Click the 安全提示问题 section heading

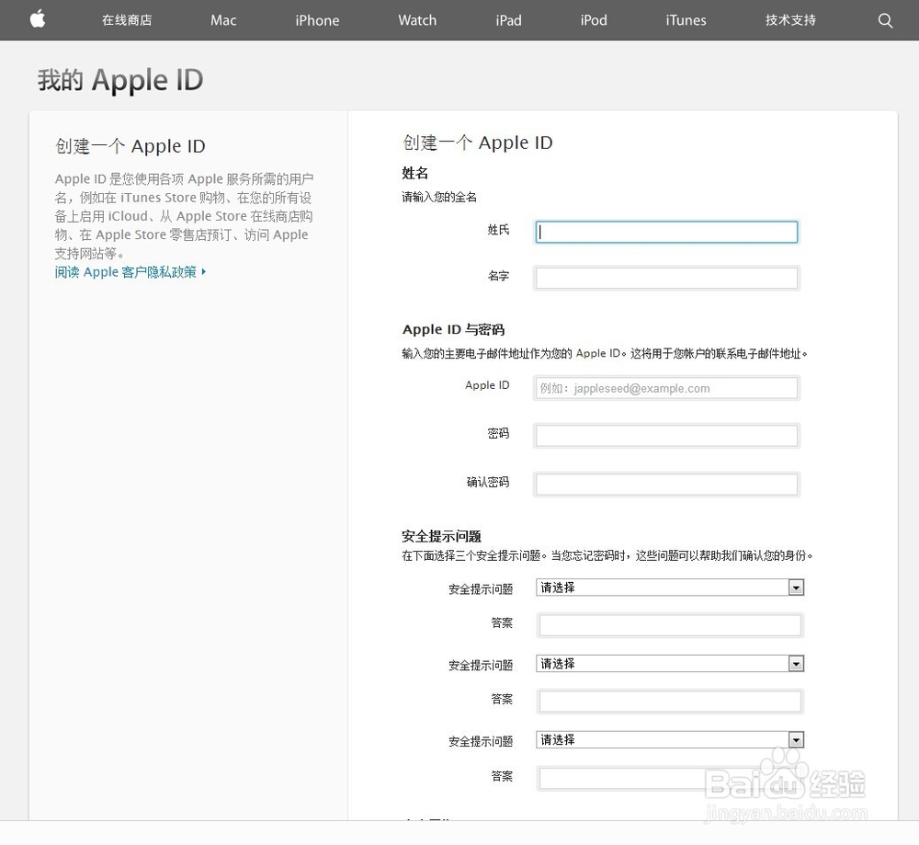click(x=441, y=536)
